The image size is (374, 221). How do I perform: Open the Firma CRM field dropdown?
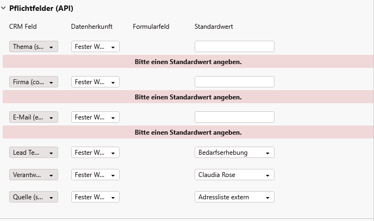pyautogui.click(x=34, y=82)
